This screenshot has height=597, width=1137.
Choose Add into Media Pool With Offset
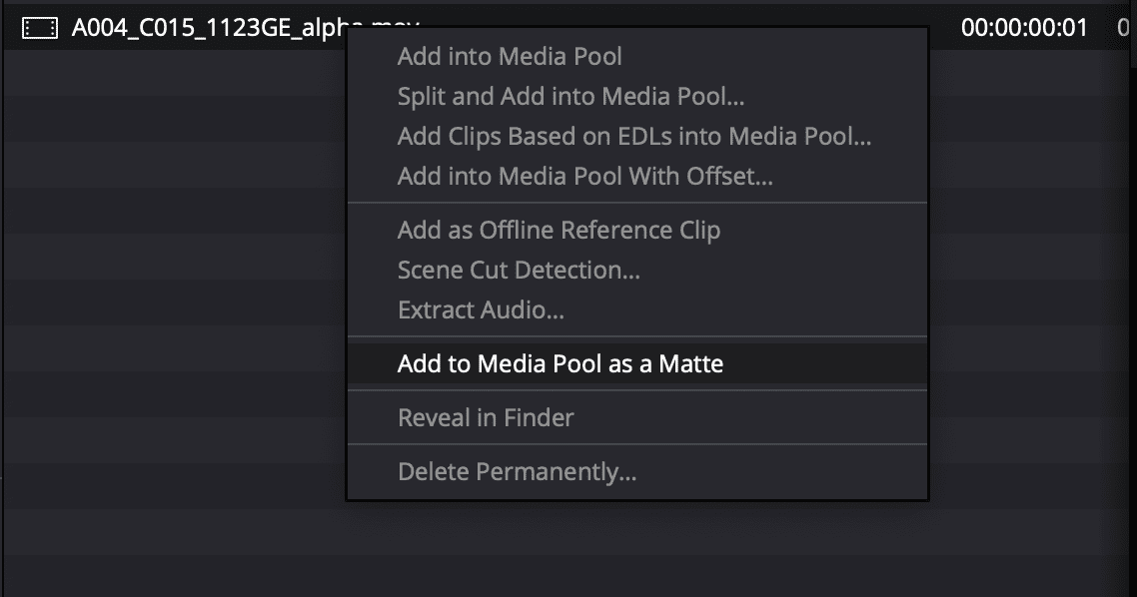tap(584, 177)
